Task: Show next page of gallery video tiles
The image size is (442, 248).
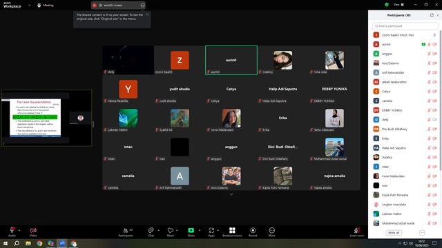Action: pos(231,194)
